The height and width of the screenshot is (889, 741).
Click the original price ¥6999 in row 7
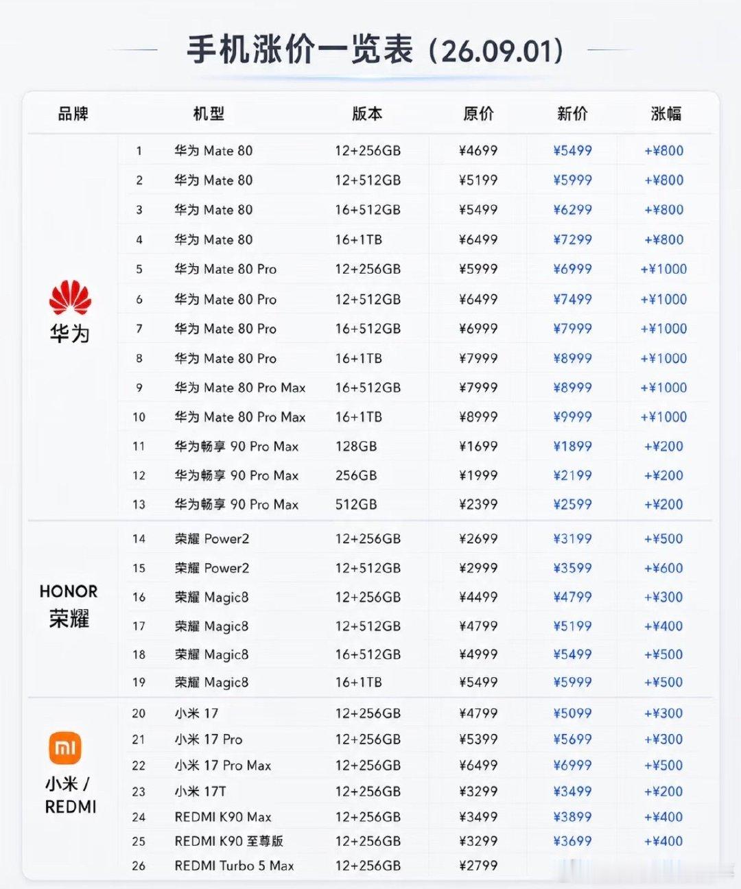click(478, 329)
